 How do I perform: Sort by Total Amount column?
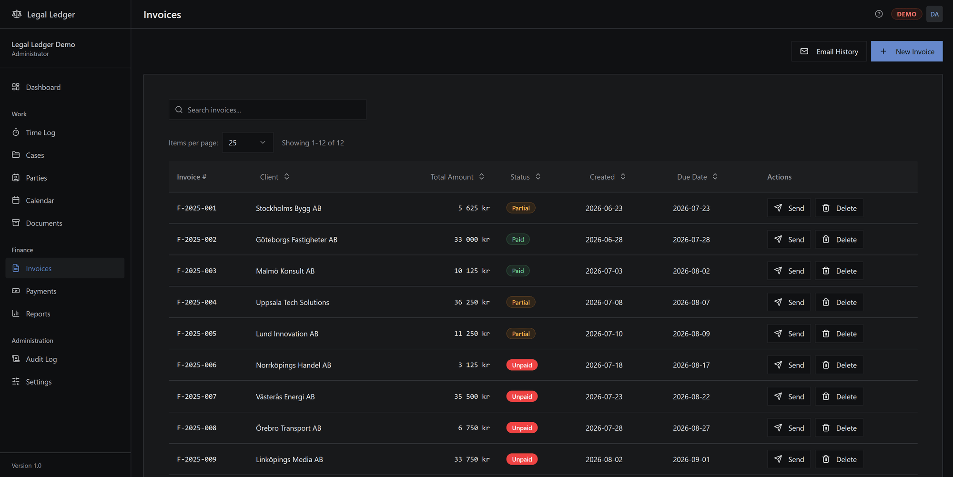(x=457, y=177)
